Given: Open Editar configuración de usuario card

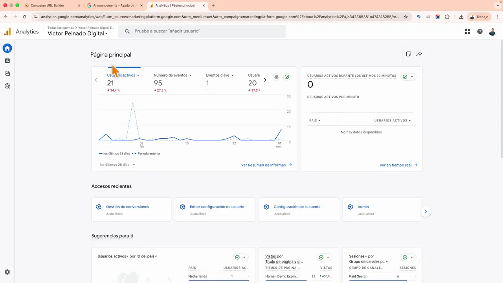Looking at the screenshot, I should click(215, 209).
